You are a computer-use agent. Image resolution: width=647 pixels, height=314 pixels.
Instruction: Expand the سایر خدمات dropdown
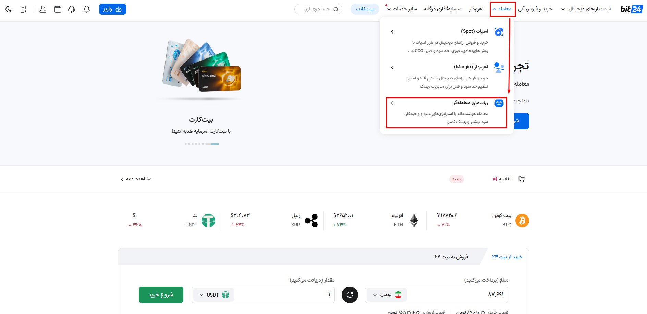coord(402,9)
